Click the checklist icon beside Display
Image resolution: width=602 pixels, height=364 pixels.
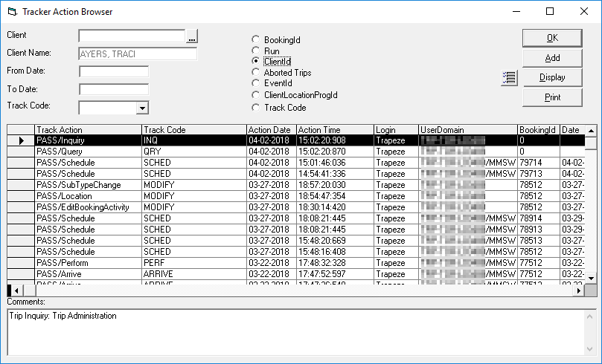pos(509,78)
